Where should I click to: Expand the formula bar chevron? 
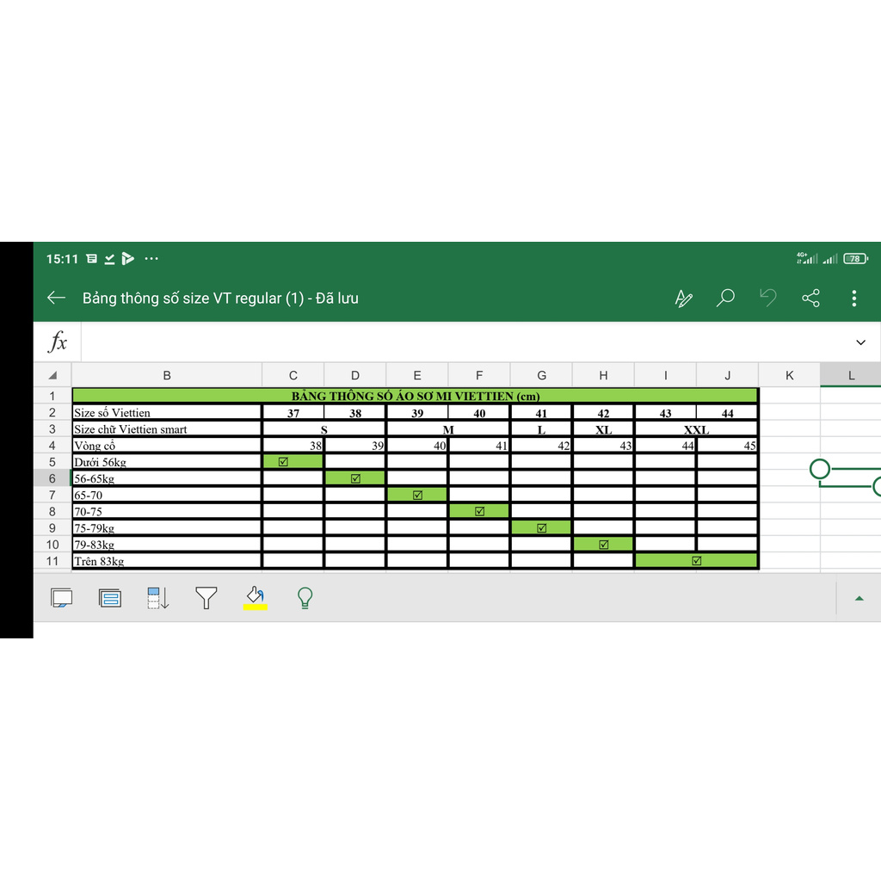click(x=860, y=342)
